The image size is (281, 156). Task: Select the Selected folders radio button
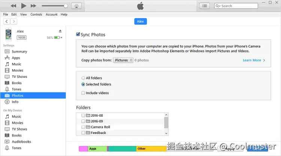tap(83, 84)
